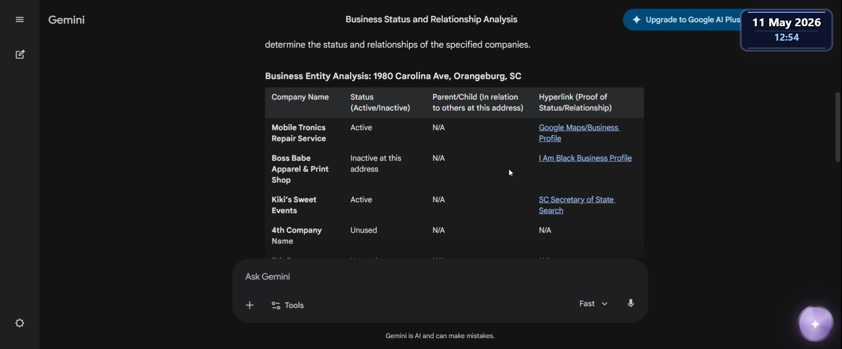Viewport: 842px width, 349px height.
Task: Click the Status (Active/Inactive) column header
Action: tap(380, 102)
